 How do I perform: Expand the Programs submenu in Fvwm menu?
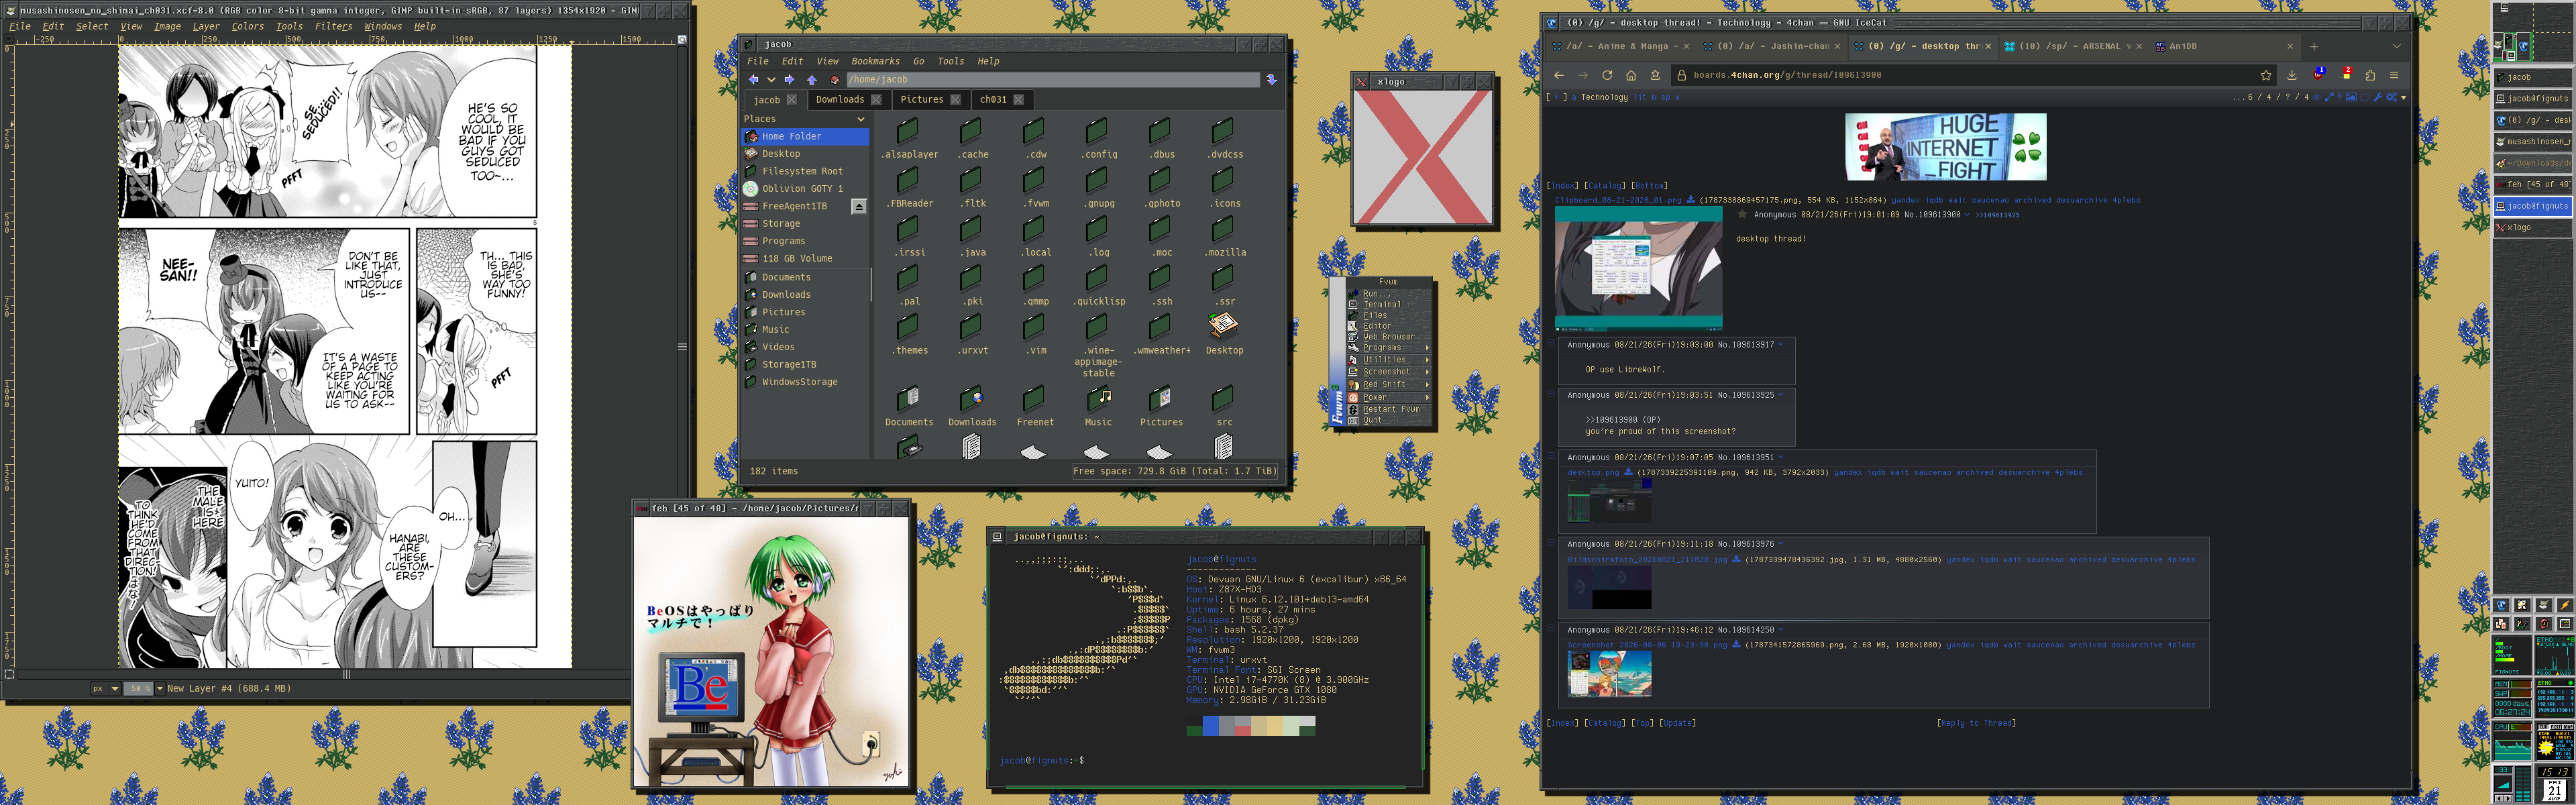click(x=1390, y=348)
